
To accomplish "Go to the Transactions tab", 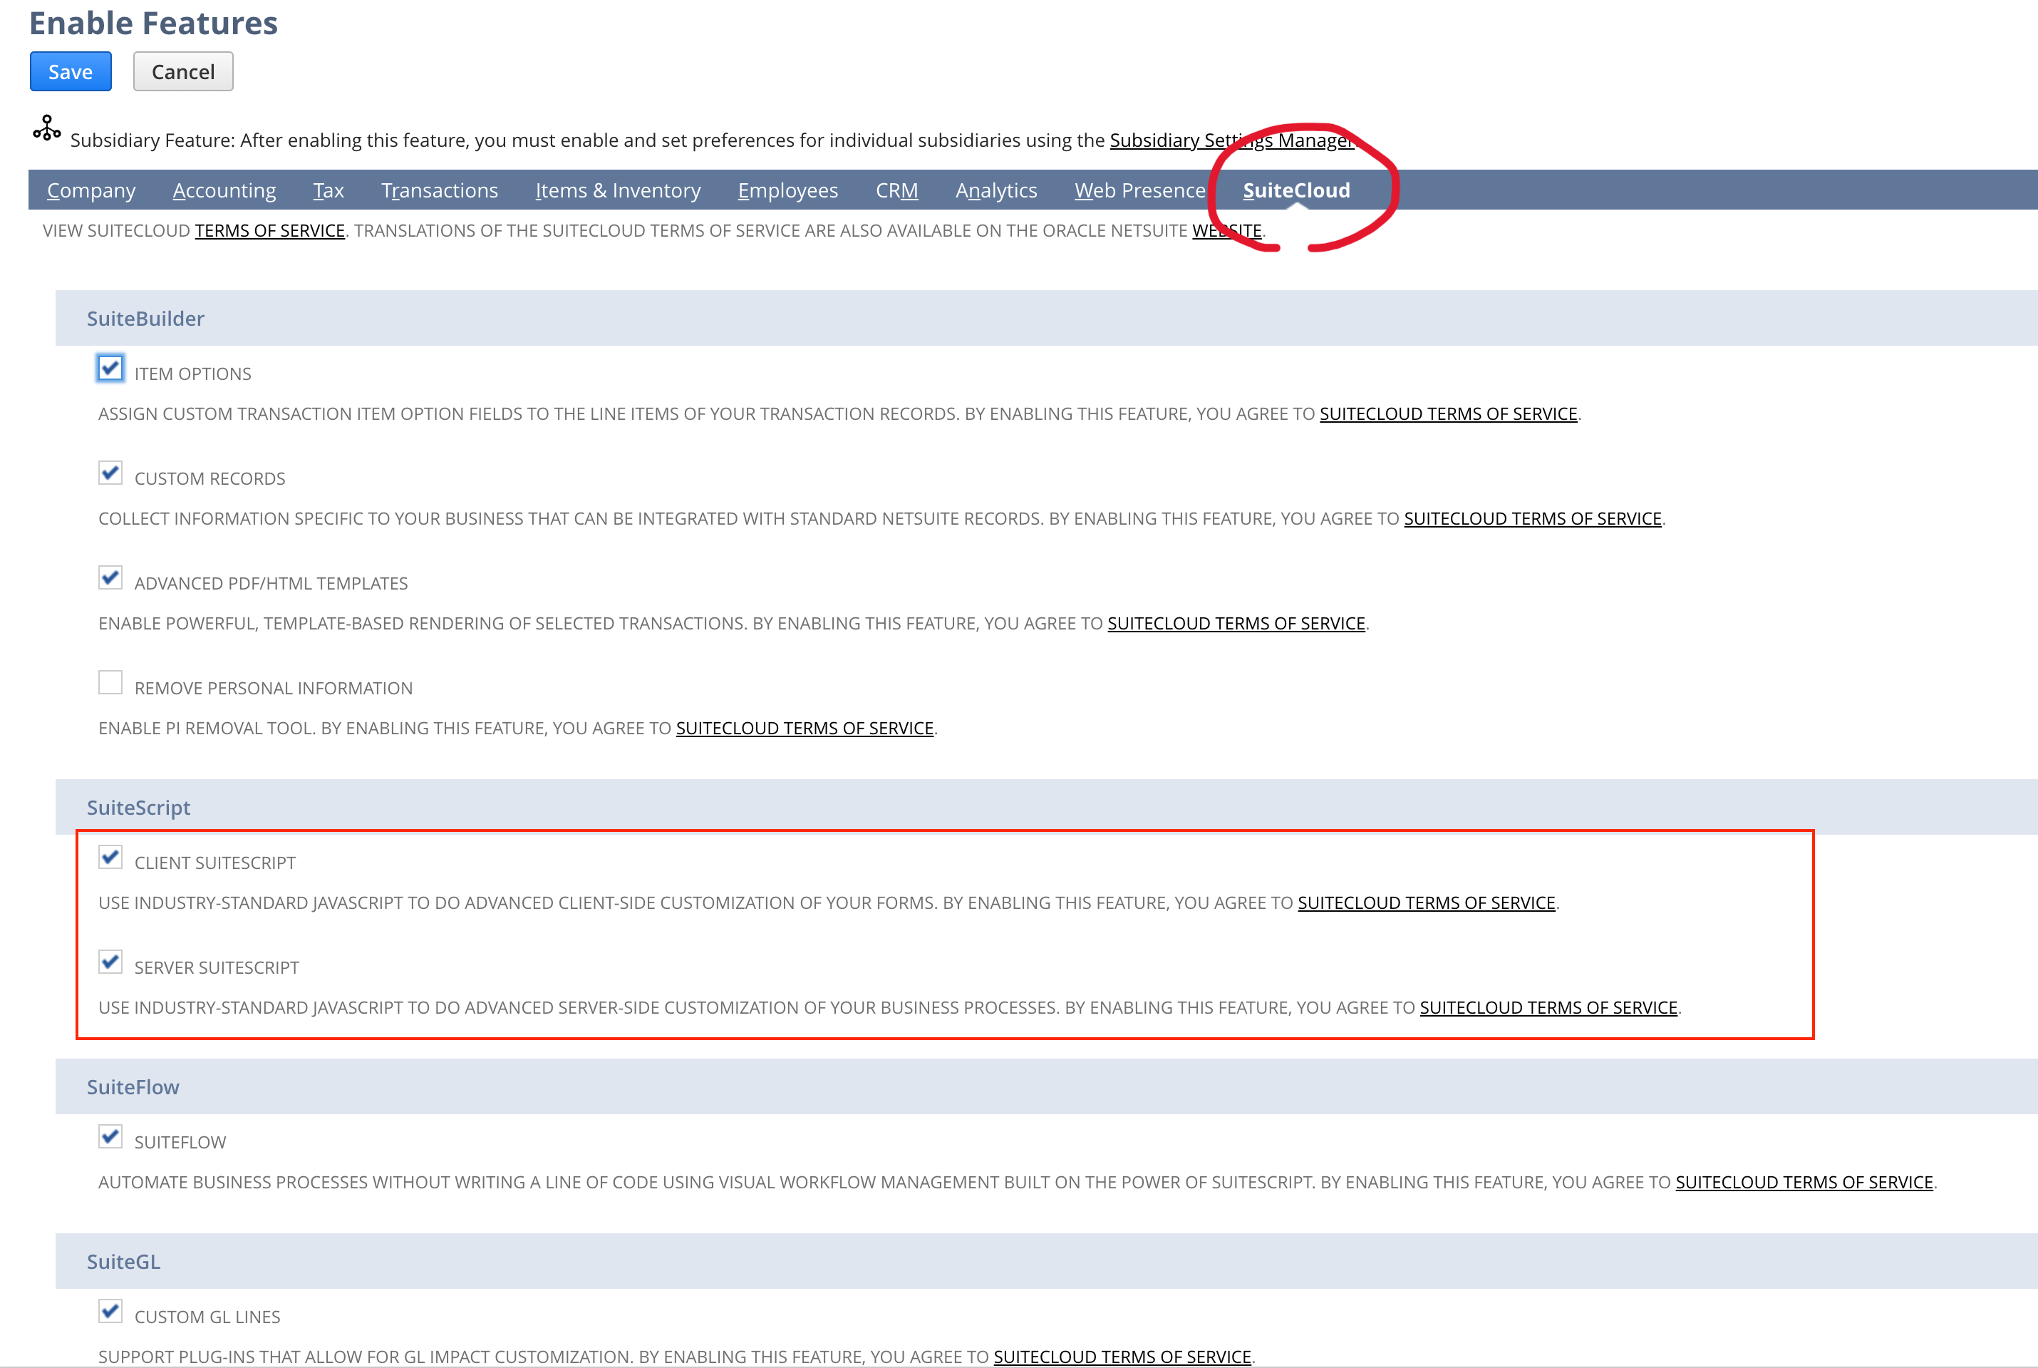I will 440,190.
